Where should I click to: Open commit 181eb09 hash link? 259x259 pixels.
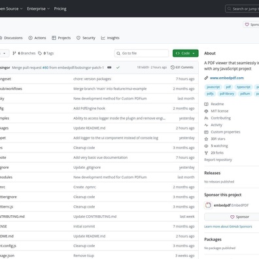coord(143,67)
